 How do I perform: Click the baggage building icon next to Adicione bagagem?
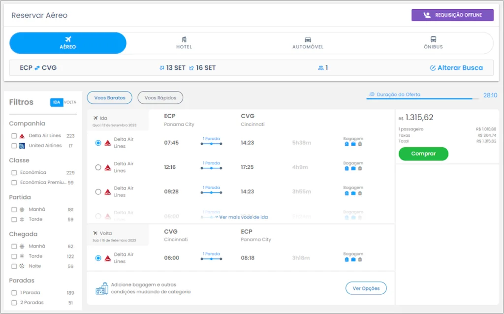pos(102,288)
